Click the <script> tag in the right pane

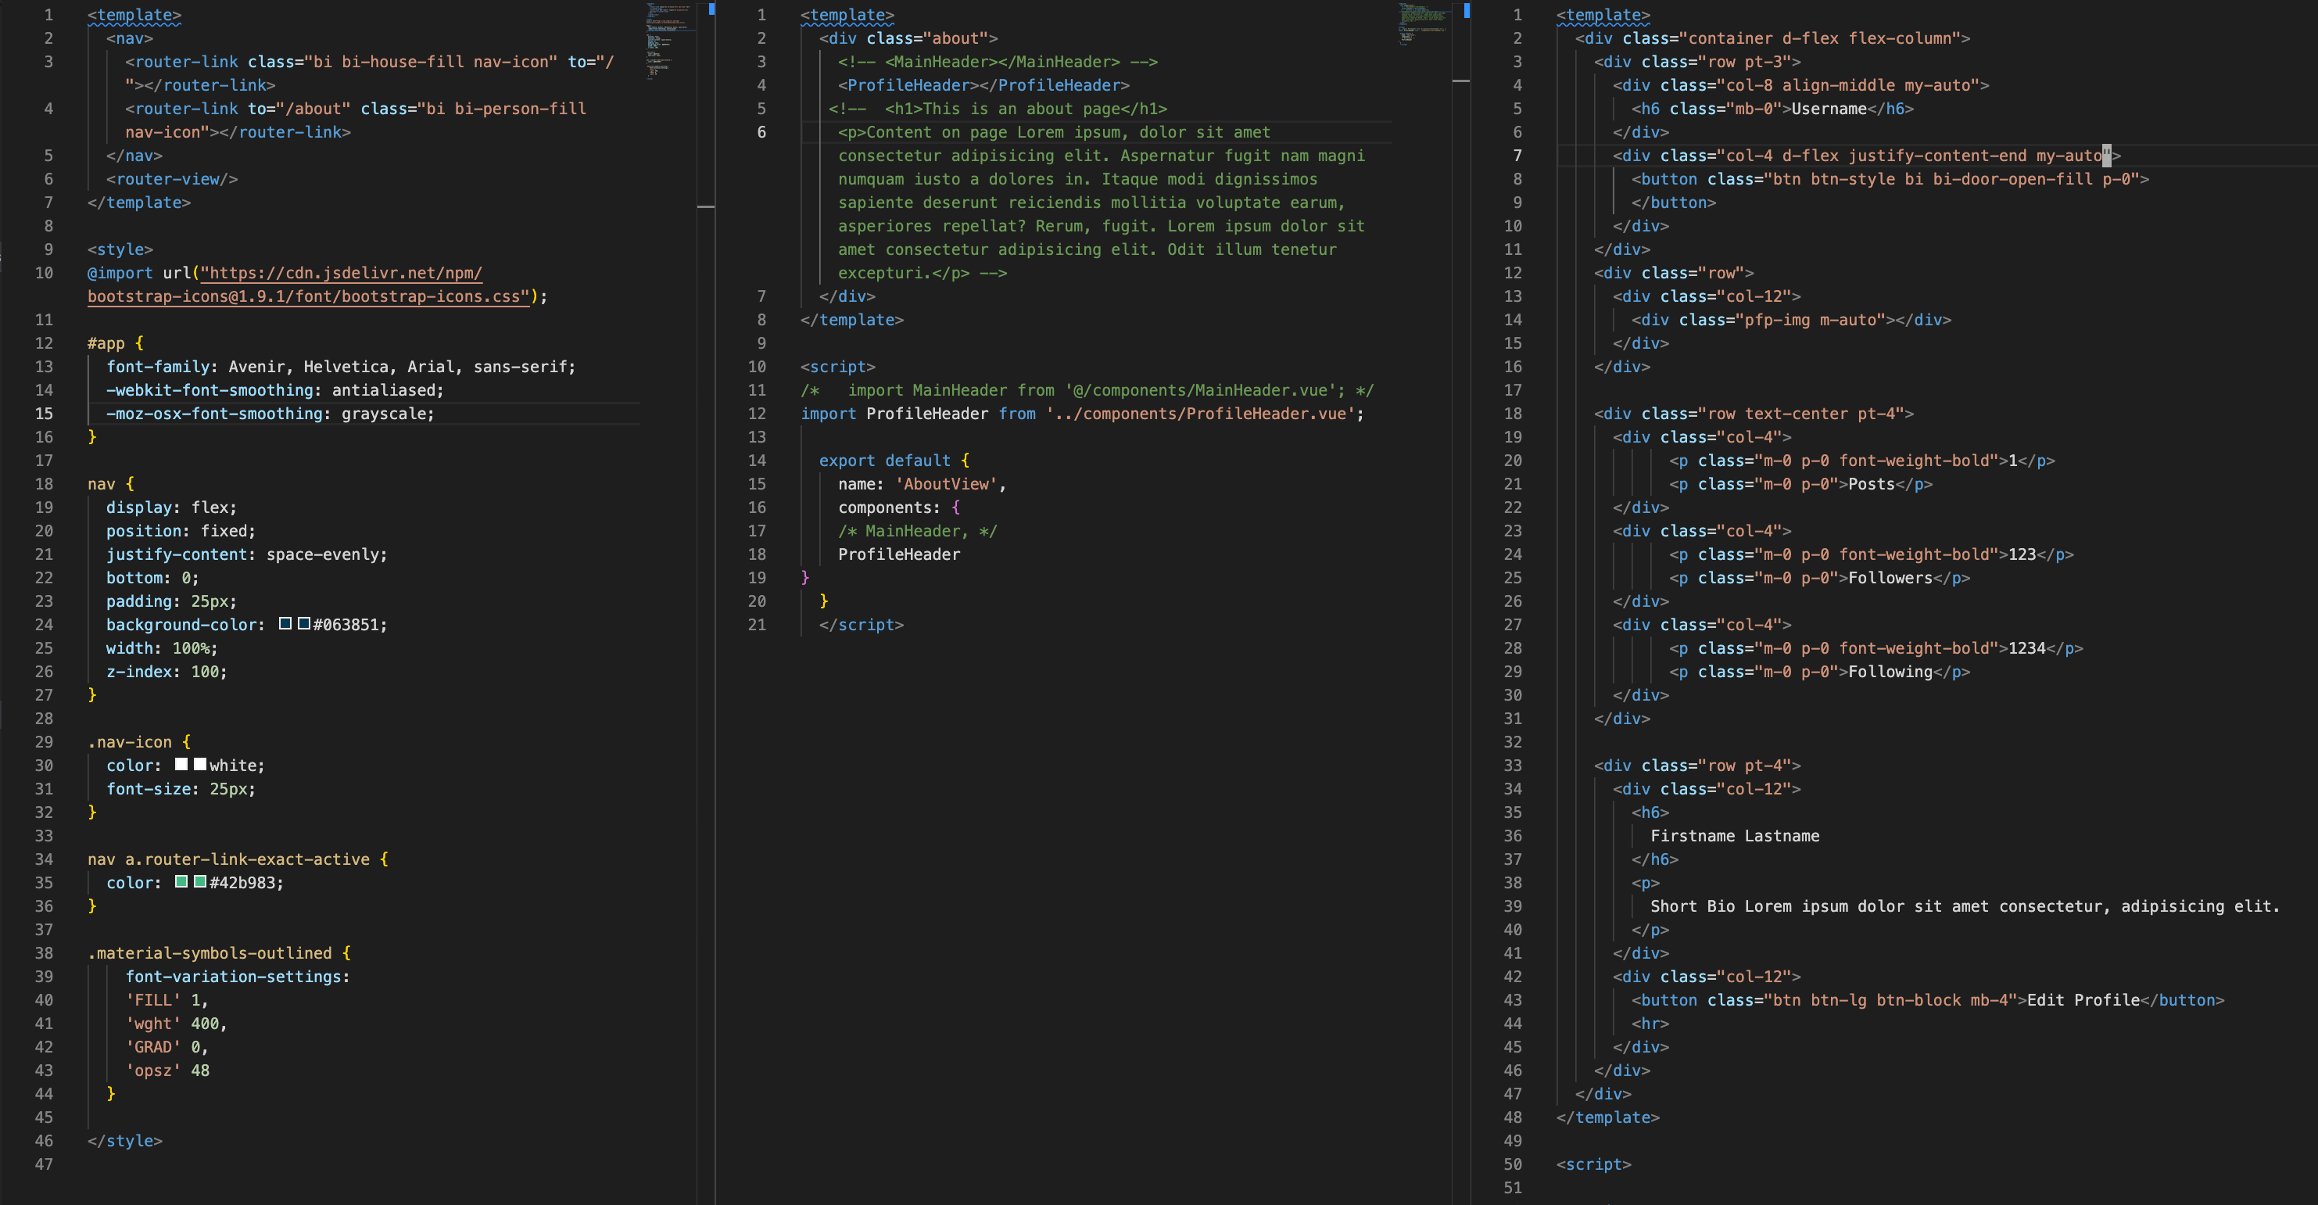click(x=1593, y=1164)
